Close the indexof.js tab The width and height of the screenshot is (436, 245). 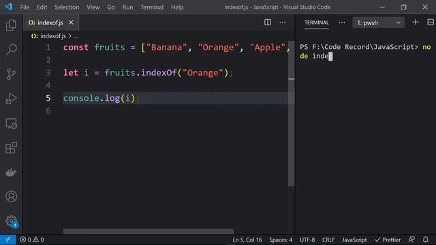click(x=71, y=22)
